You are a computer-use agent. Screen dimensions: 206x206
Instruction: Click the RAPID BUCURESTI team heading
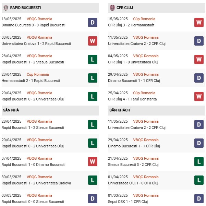click(25, 8)
